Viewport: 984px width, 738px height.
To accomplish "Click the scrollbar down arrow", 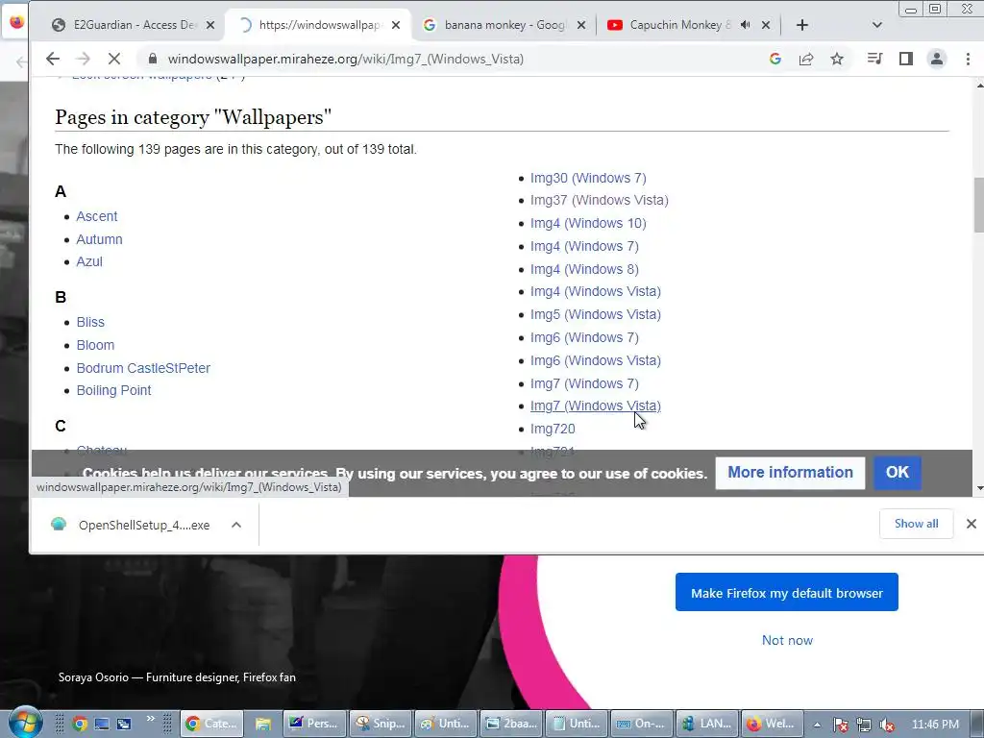I will 978,487.
